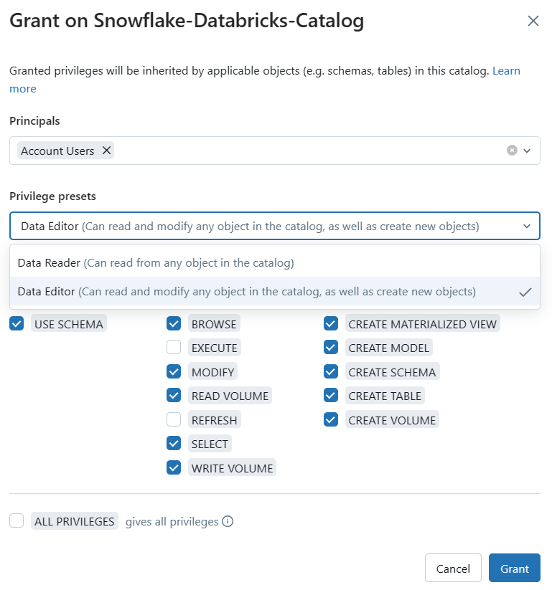
Task: Remove the Account Users principal chip
Action: point(106,151)
